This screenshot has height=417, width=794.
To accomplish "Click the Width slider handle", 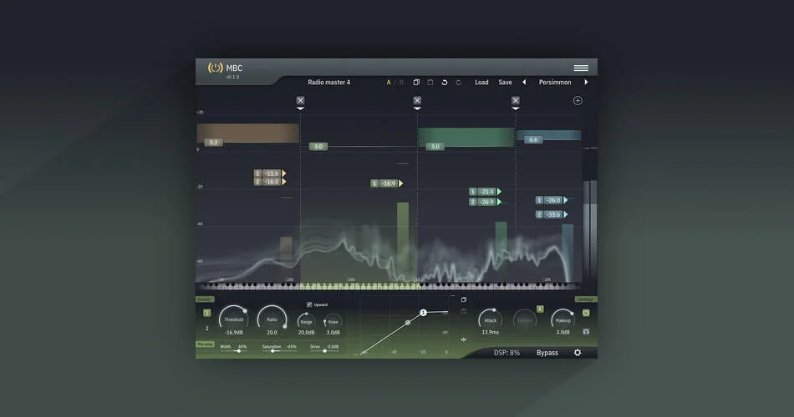I will point(238,351).
